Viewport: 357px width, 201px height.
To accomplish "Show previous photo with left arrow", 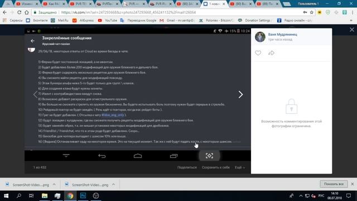I will 35,94.
